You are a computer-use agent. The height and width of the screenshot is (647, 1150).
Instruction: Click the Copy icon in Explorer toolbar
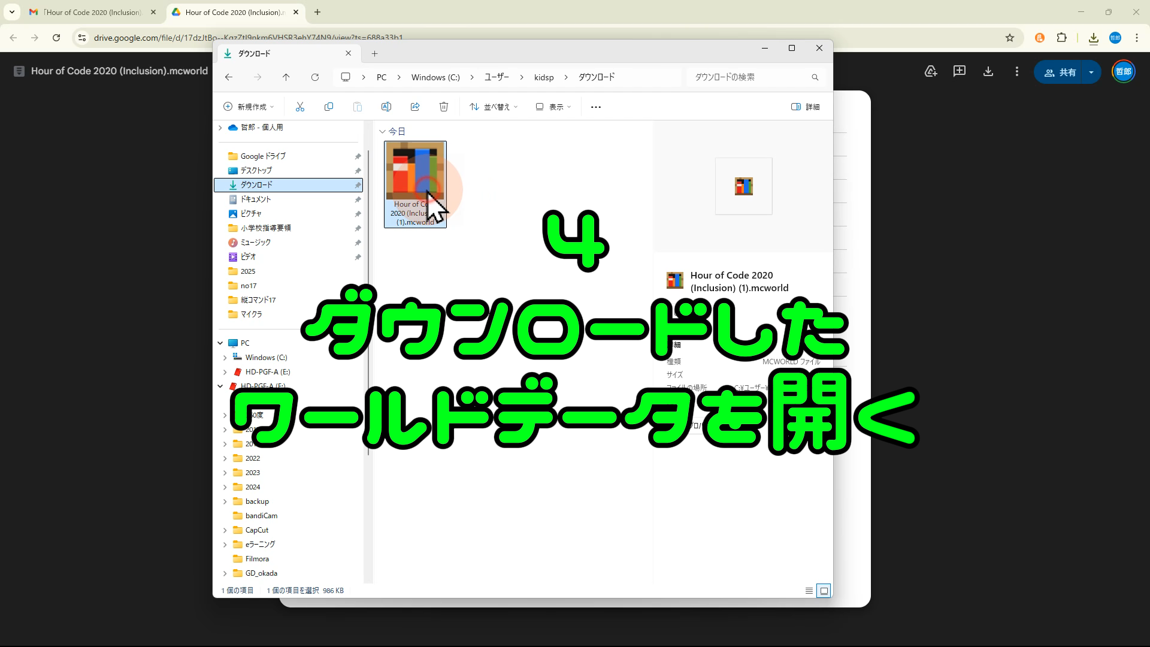[x=329, y=107]
